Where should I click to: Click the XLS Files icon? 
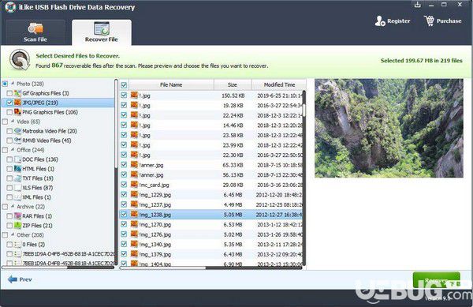click(x=18, y=188)
